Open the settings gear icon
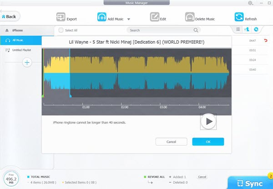Image resolution: width=273 pixels, height=189 pixels. tap(250, 3)
